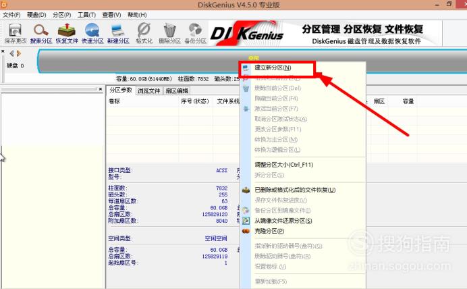Open the 搜索分区 (search partition) tool

pos(41,33)
